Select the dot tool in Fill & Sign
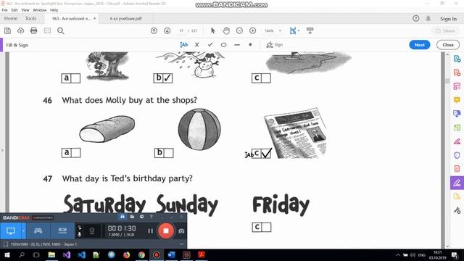The image size is (464, 261). click(250, 45)
